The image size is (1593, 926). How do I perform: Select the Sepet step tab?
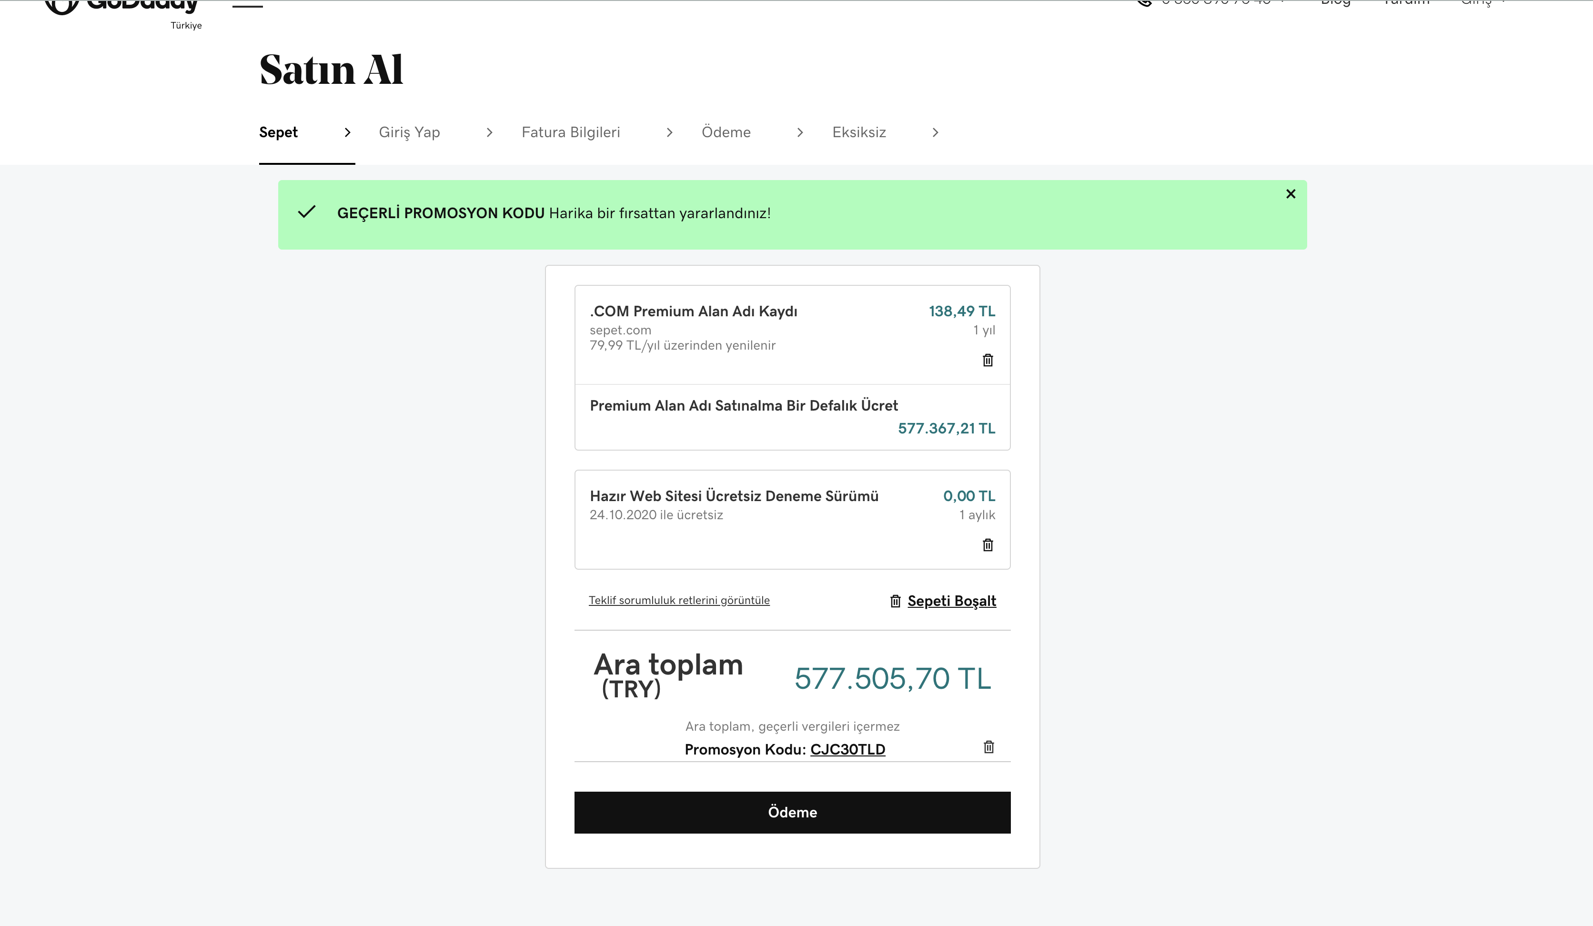278,132
